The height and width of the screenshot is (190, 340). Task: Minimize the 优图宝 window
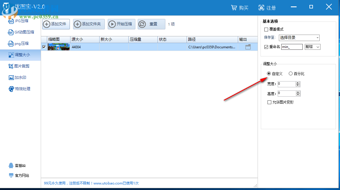294,7
